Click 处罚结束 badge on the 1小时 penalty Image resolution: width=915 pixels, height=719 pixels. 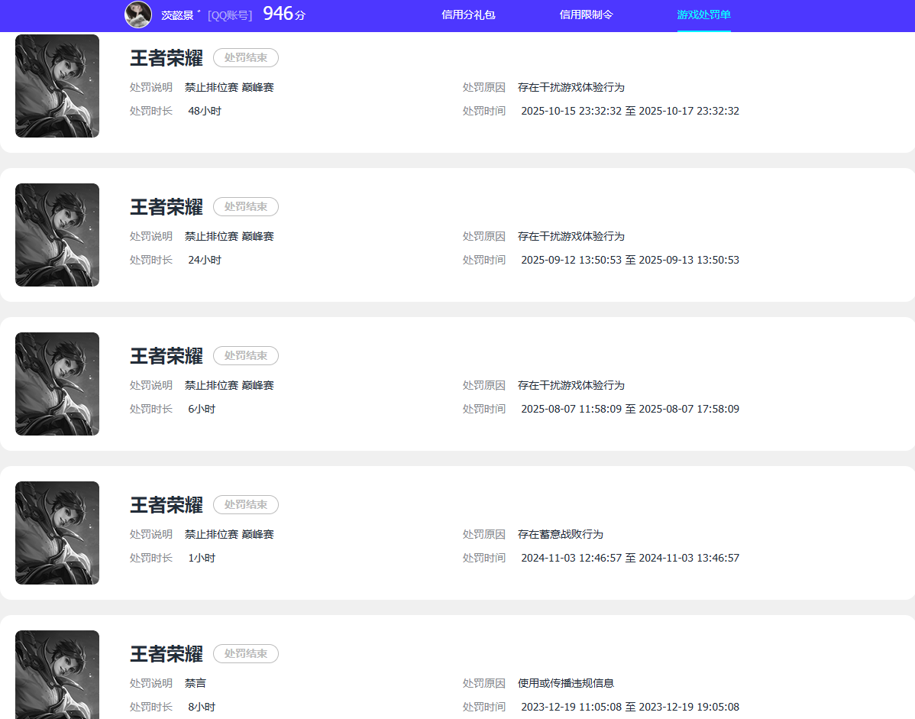point(246,504)
